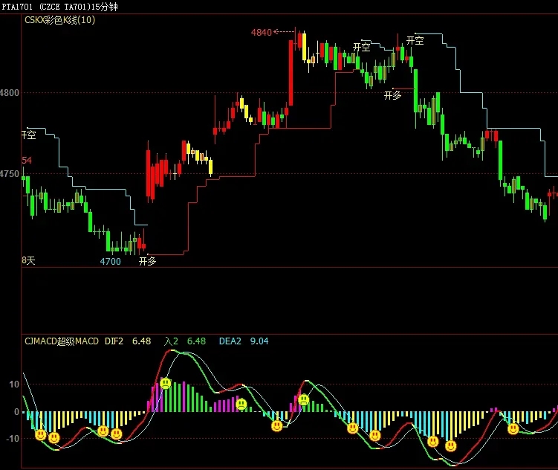Click the sad face on the magenta bars near 0
This screenshot has width=558, height=470.
[x=241, y=404]
